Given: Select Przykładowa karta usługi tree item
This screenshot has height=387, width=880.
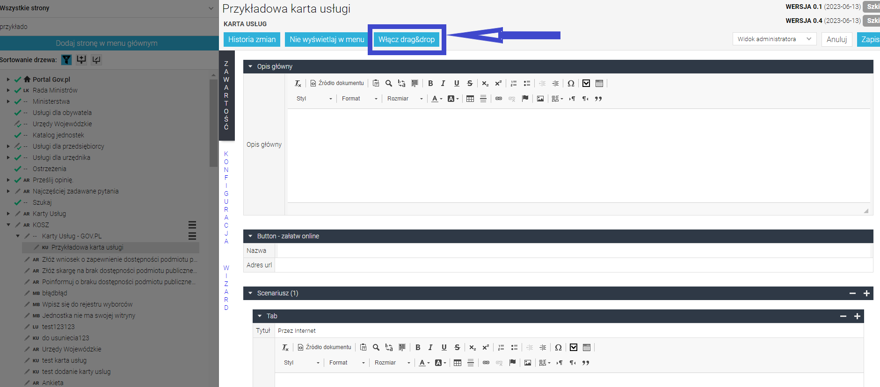Looking at the screenshot, I should click(x=87, y=247).
